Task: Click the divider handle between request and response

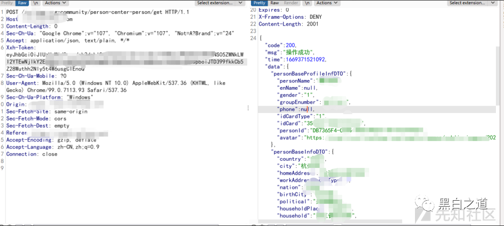Action: (248, 108)
